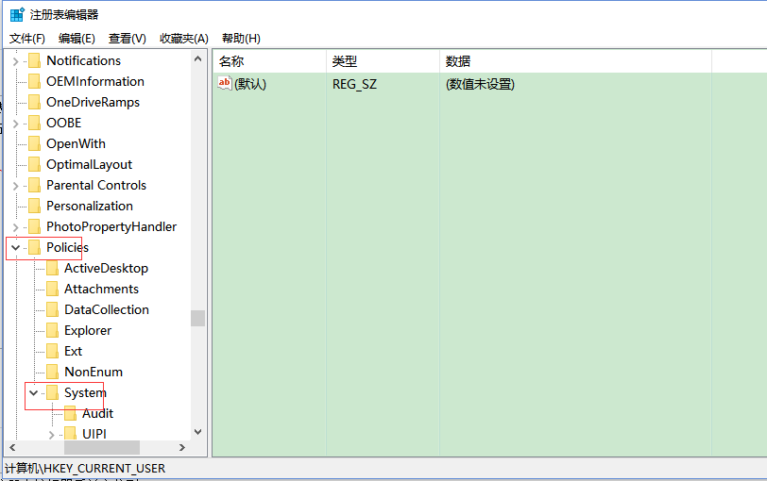Expand the Parental Controls node
This screenshot has height=481, width=767.
(x=15, y=185)
